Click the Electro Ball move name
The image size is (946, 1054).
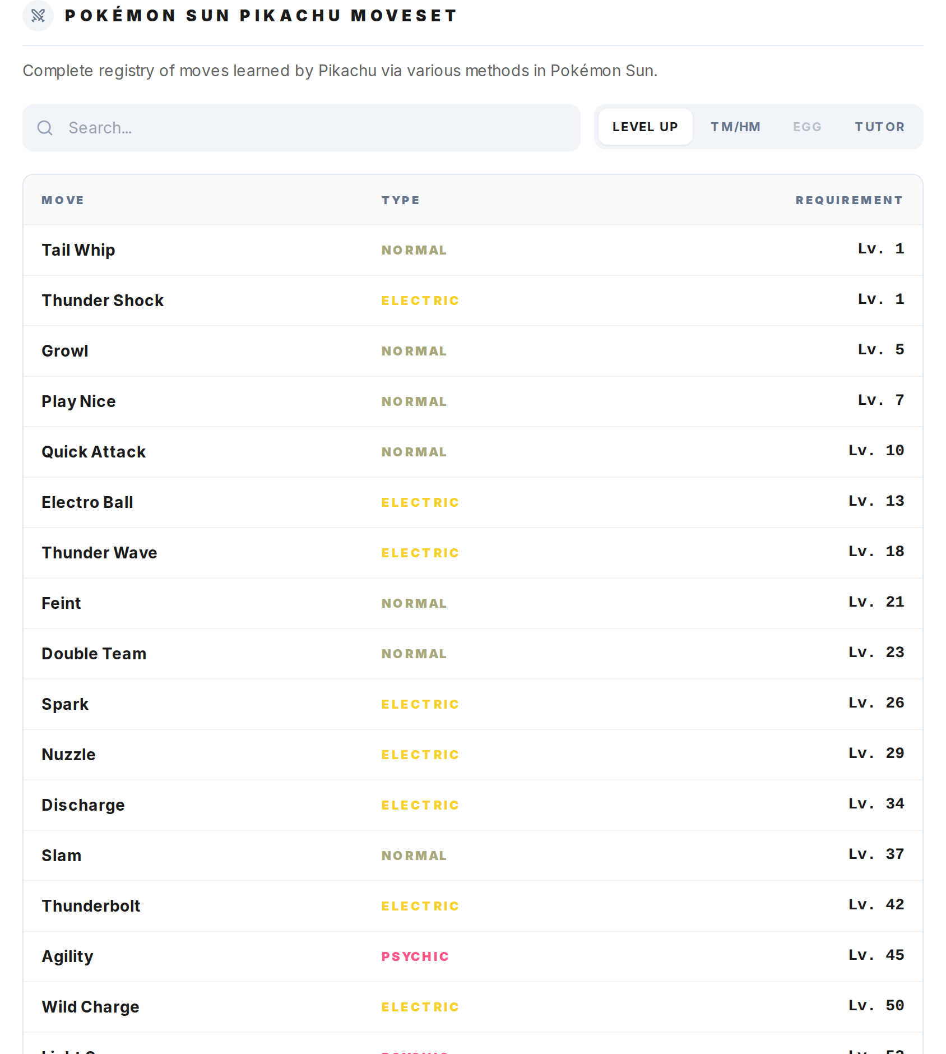tap(87, 502)
